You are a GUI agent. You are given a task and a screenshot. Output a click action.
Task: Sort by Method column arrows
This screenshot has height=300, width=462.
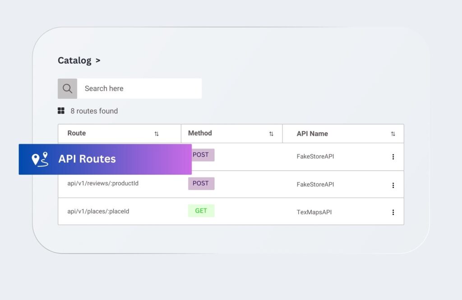click(x=271, y=134)
